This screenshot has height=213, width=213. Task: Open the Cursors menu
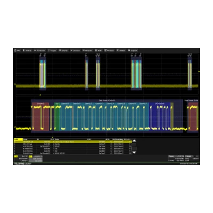point(75,50)
